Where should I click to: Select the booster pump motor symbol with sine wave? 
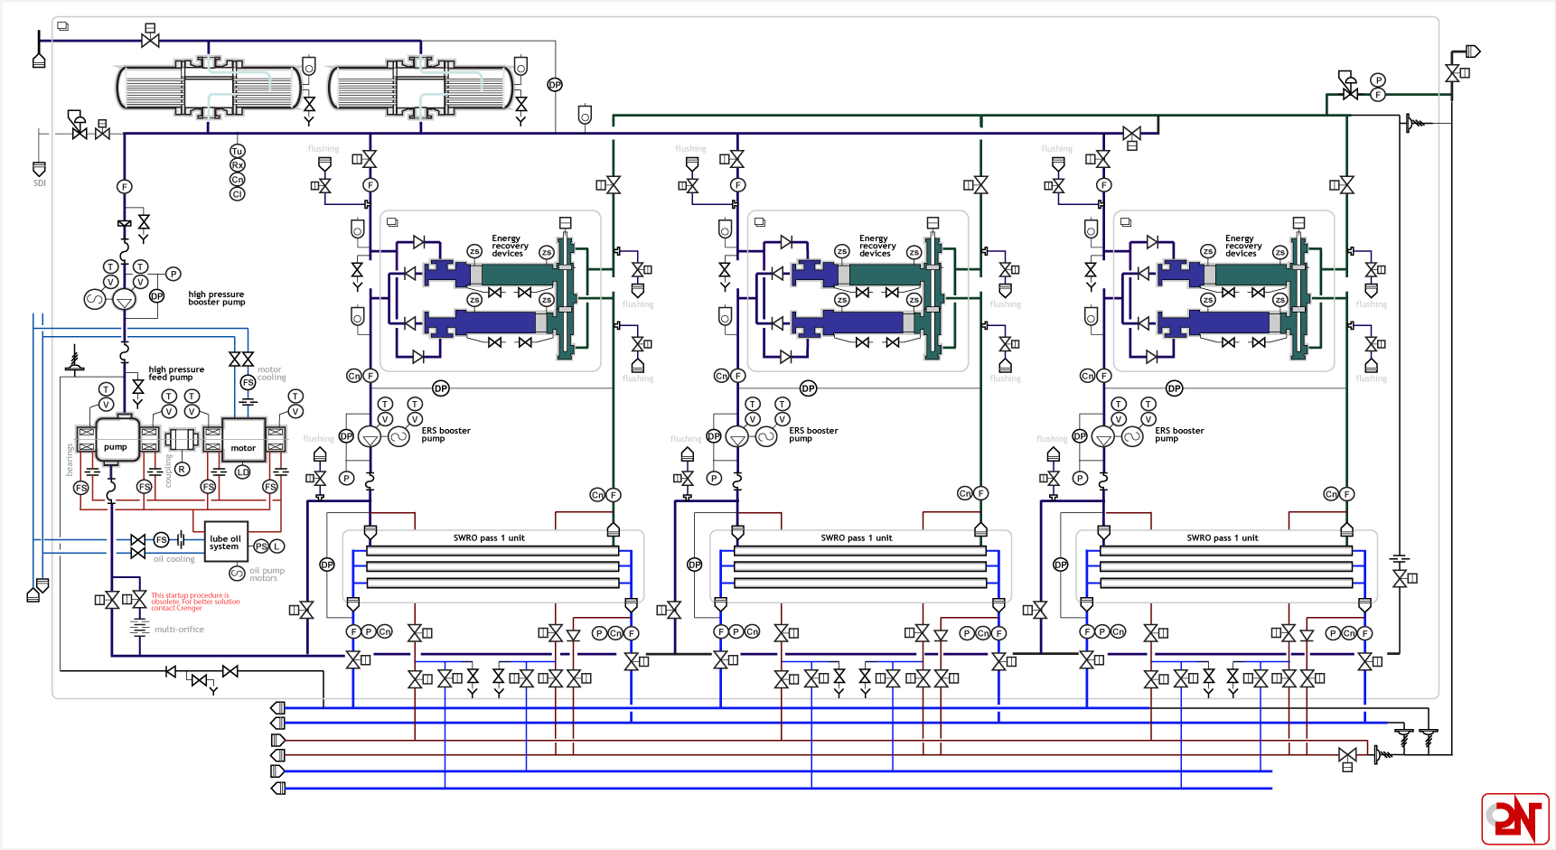click(95, 299)
